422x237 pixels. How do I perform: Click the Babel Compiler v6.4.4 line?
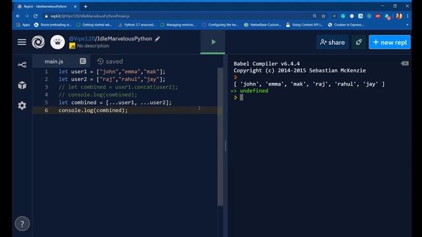click(266, 64)
